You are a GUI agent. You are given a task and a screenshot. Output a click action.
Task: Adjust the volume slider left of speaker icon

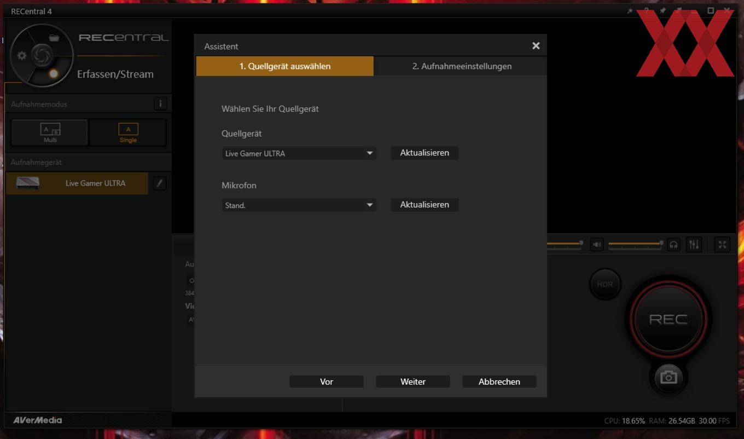point(565,244)
